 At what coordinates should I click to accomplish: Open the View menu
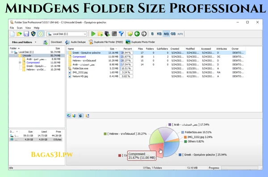pos(28,28)
